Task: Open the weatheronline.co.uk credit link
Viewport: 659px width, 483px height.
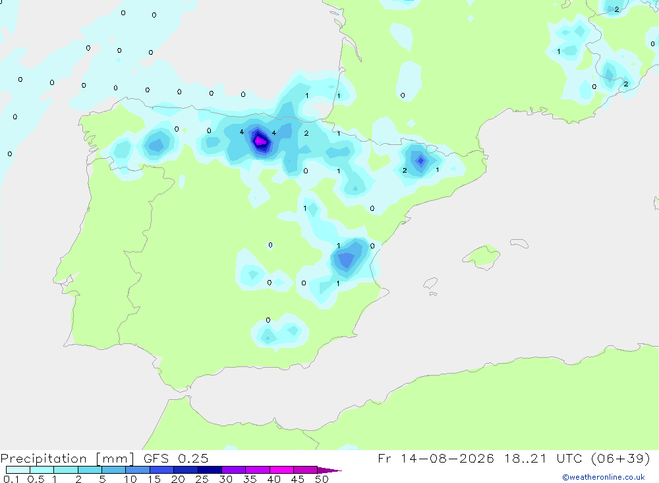Action: [604, 477]
